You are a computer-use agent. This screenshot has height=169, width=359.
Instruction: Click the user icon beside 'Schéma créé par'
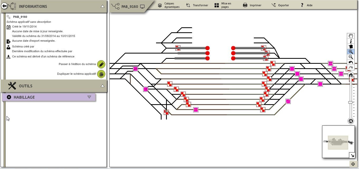8,47
